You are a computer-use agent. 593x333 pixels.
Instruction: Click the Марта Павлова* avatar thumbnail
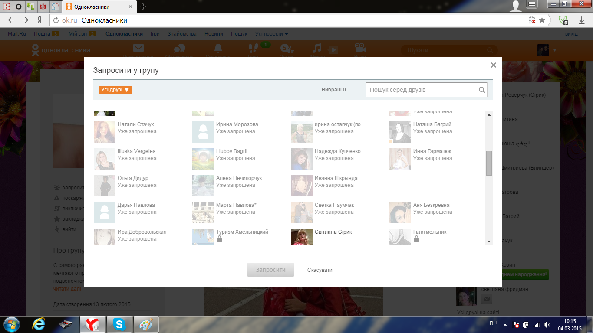pos(203,212)
